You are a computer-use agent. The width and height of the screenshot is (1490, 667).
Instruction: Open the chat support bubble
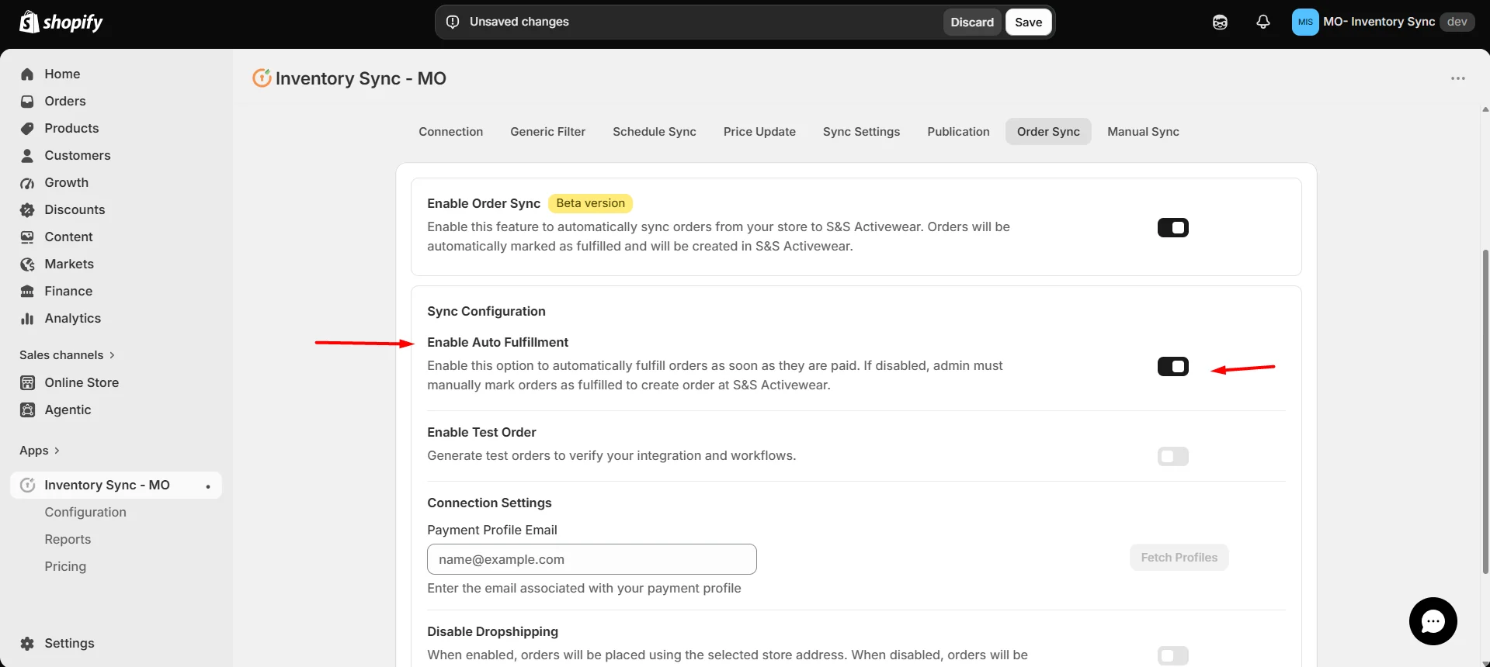[x=1433, y=621]
